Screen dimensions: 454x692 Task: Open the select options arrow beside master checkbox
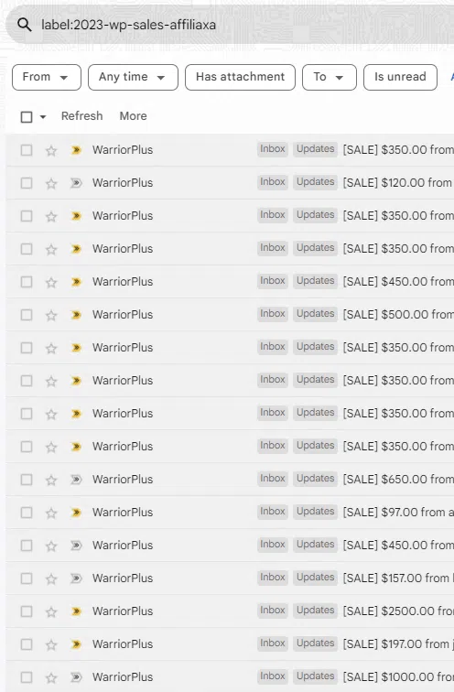43,117
